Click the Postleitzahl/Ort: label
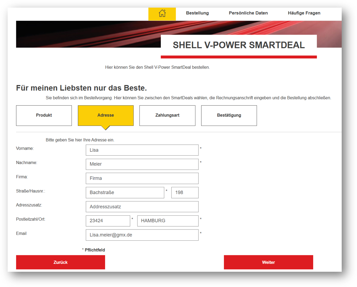Screen dimensions: 357x287 [x=31, y=219]
